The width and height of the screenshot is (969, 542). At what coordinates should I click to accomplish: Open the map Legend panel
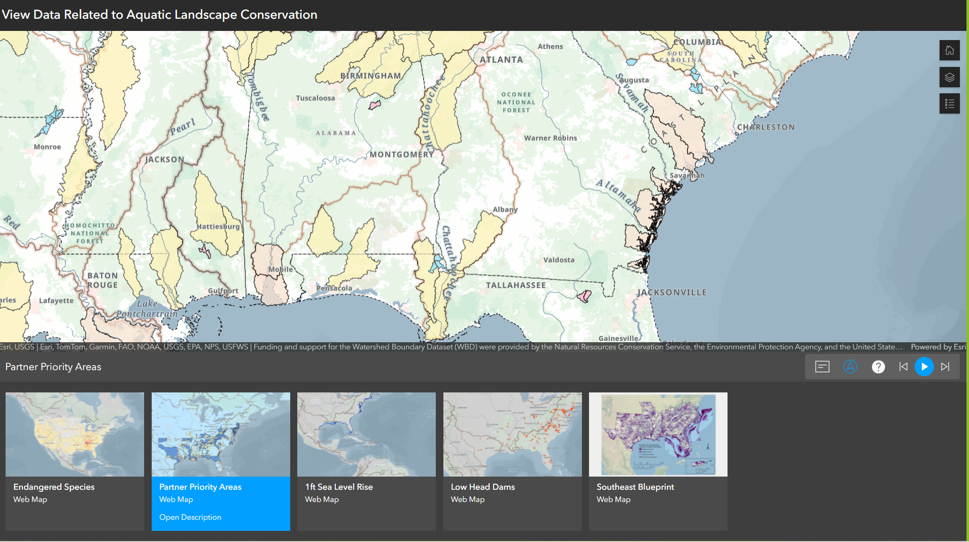pyautogui.click(x=949, y=104)
